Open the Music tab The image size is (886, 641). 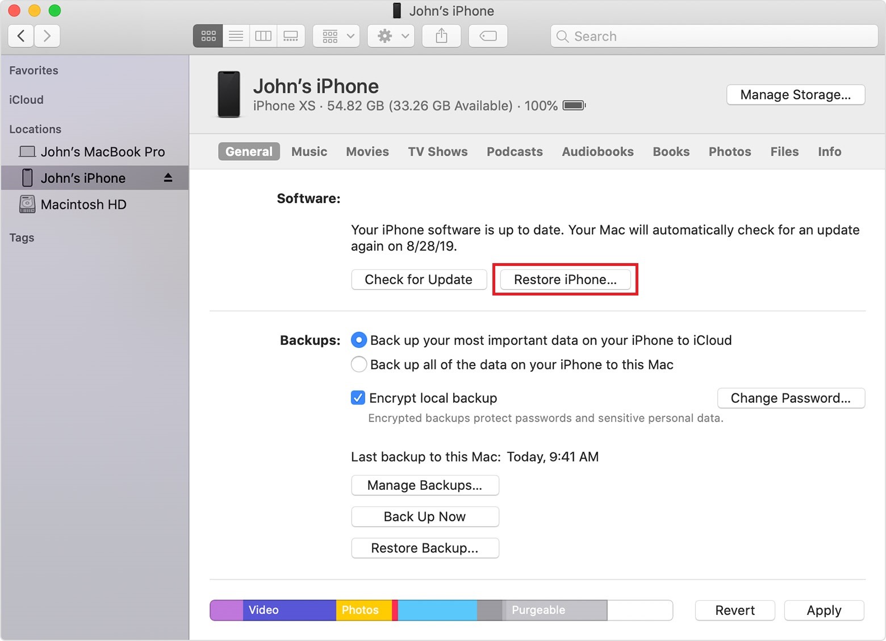[x=309, y=152]
